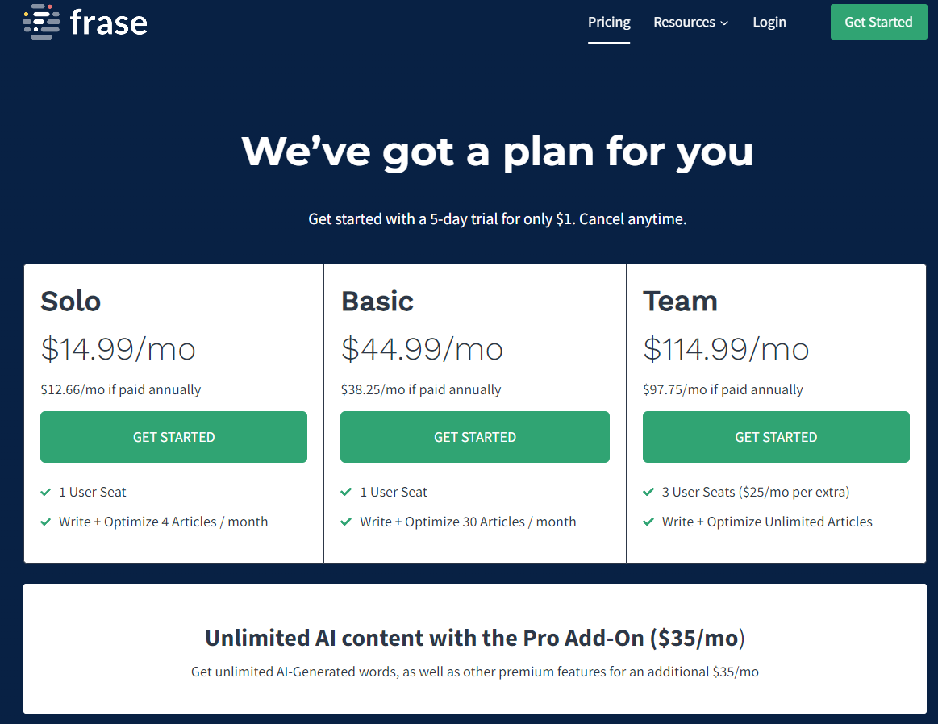938x724 pixels.
Task: Open the Pricing page tab
Action: point(609,22)
